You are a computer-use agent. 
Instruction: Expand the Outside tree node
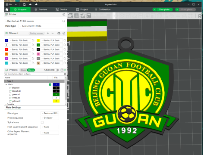tap(5, 105)
